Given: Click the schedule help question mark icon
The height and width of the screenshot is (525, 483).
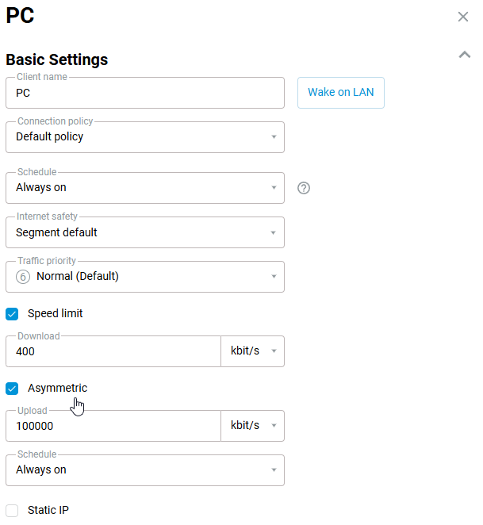Looking at the screenshot, I should pyautogui.click(x=304, y=188).
